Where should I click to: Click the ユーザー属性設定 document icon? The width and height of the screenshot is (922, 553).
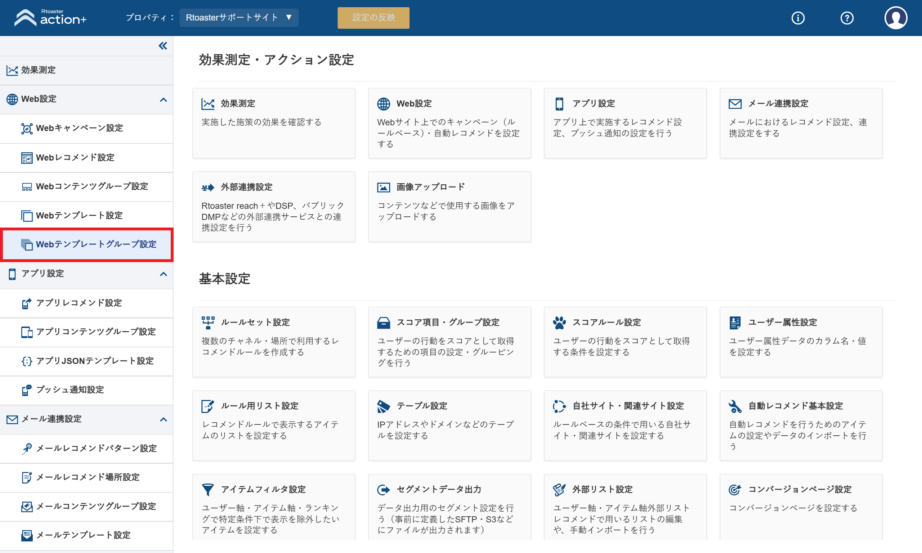(x=735, y=323)
